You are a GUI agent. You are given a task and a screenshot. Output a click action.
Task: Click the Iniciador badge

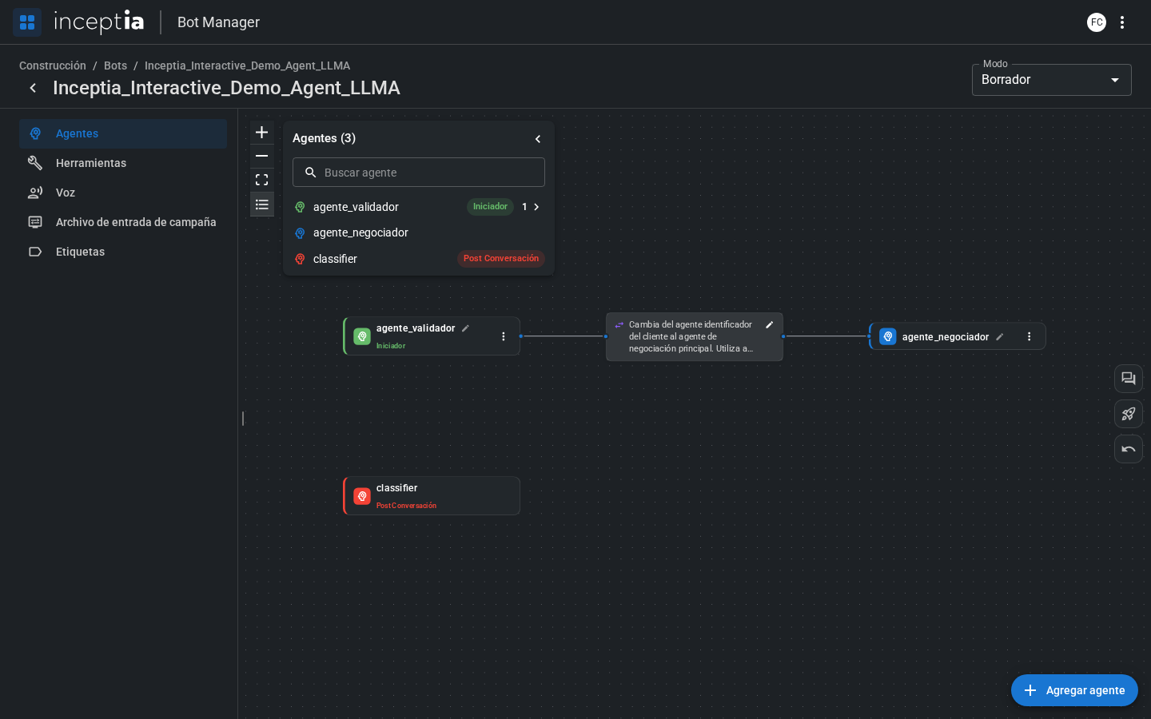pyautogui.click(x=490, y=207)
